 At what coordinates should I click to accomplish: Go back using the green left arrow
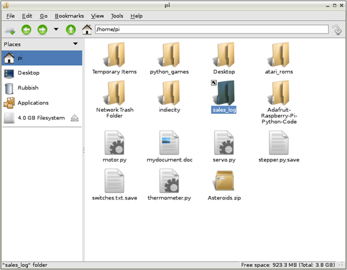tap(27, 29)
